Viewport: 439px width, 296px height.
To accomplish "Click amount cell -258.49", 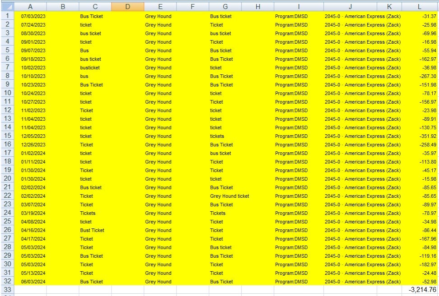I will tap(420, 145).
